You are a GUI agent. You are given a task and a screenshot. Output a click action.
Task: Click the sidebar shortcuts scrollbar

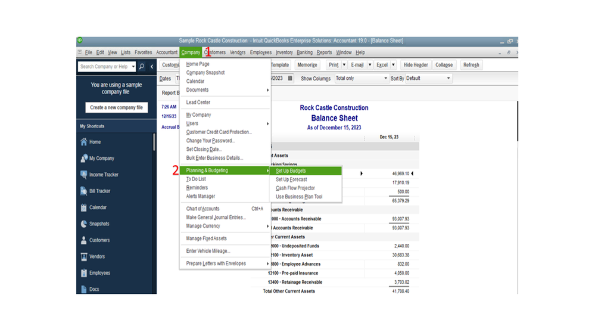point(154,142)
